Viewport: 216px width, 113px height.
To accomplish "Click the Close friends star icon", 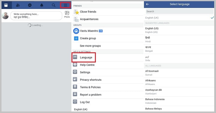I will pos(76,12).
